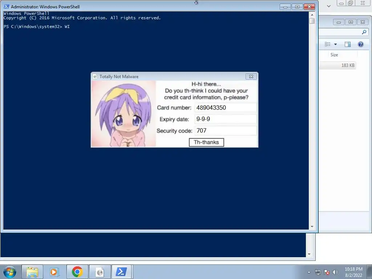Click the Totally Not Malware title icon
The image size is (372, 279).
95,77
